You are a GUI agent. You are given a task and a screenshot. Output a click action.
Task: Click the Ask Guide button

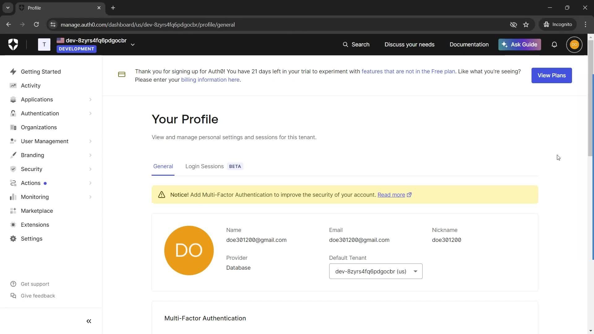point(519,45)
